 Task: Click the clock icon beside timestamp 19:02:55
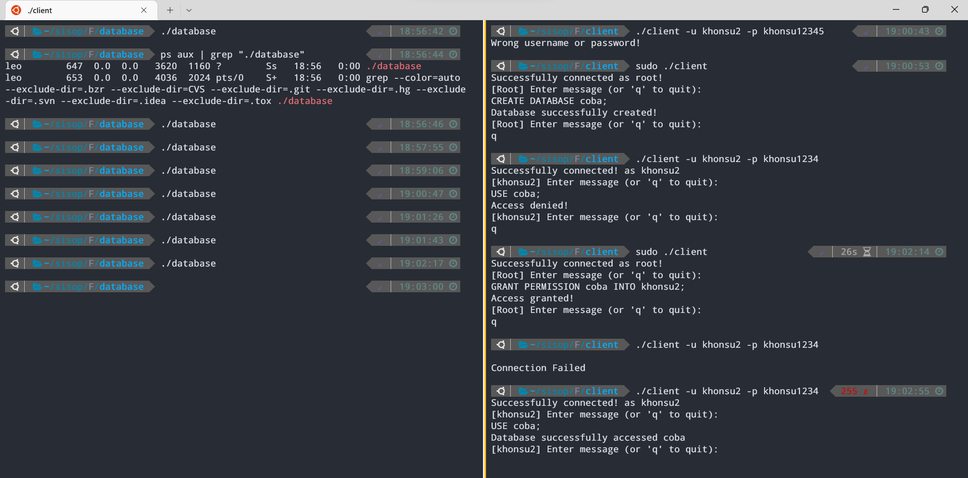[x=938, y=391]
